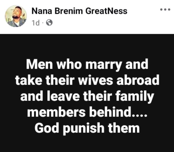The image size is (174, 152).
Task: Click the word God in the post
Action: click(46, 128)
